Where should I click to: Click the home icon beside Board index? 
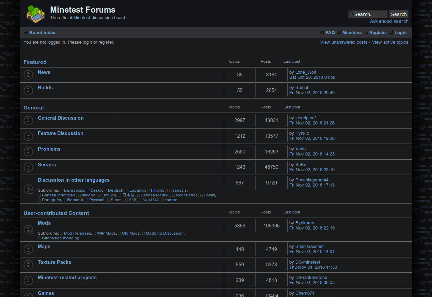click(x=26, y=32)
